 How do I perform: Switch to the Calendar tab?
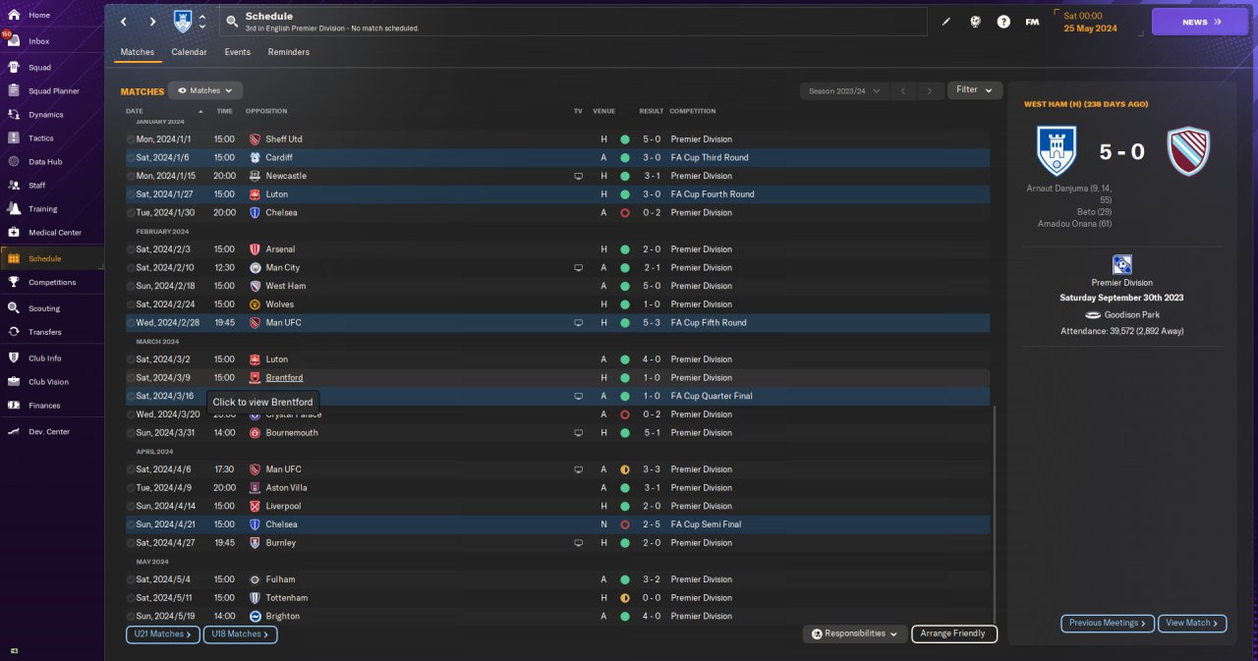pos(189,52)
